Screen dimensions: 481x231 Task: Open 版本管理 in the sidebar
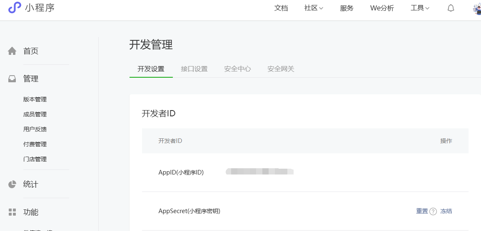point(35,99)
